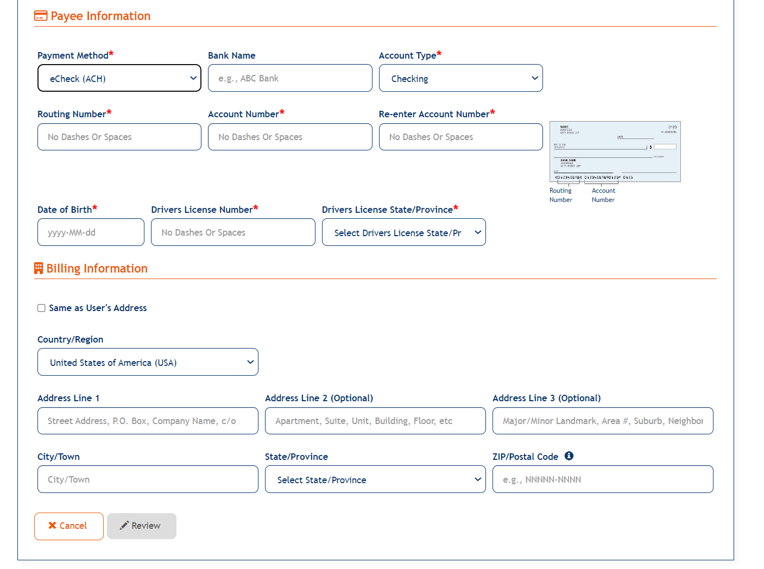Image resolution: width=764 pixels, height=569 pixels.
Task: Focus the Bank Name field
Action: 290,78
